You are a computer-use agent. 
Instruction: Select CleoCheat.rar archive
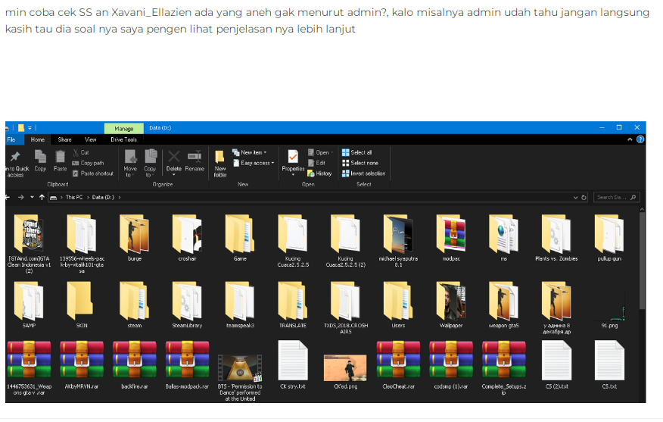398,365
